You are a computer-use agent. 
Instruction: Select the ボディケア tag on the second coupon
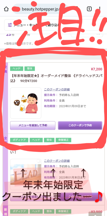point(19,140)
